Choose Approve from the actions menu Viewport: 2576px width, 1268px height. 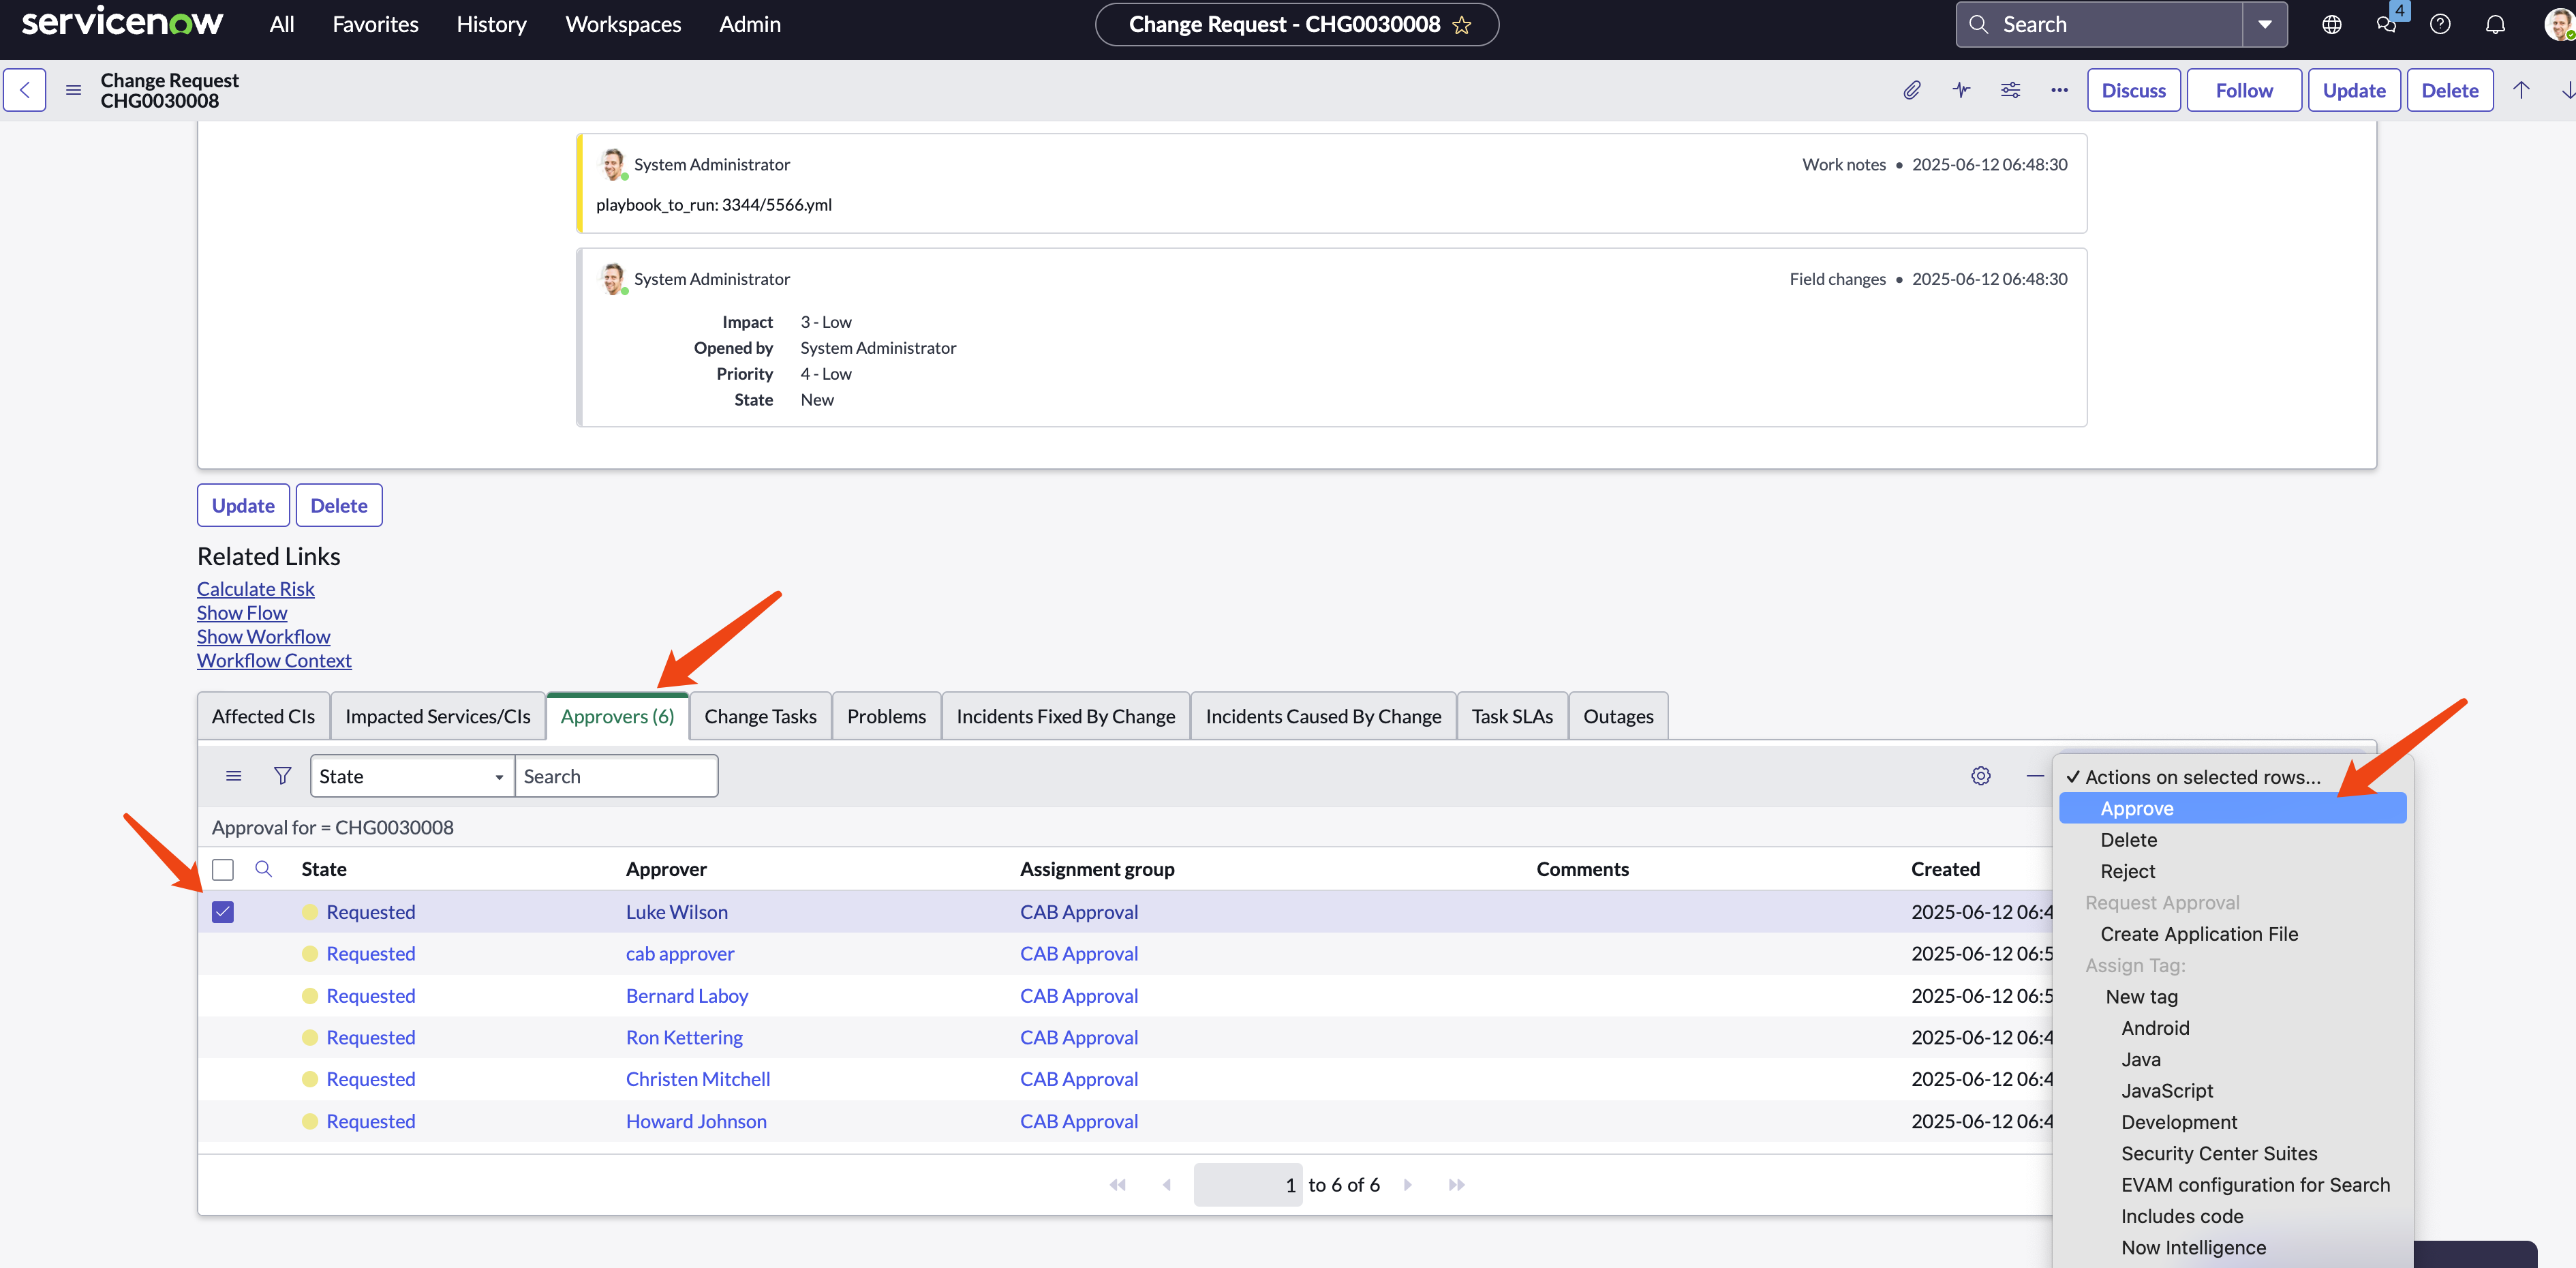pyautogui.click(x=2137, y=808)
